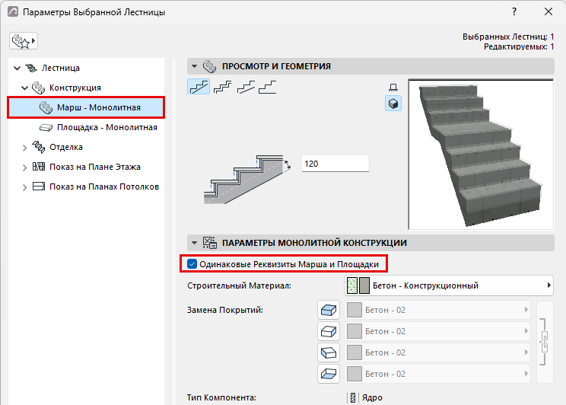566x405 pixels.
Task: Click the monolithic parameters header icon
Action: (210, 243)
